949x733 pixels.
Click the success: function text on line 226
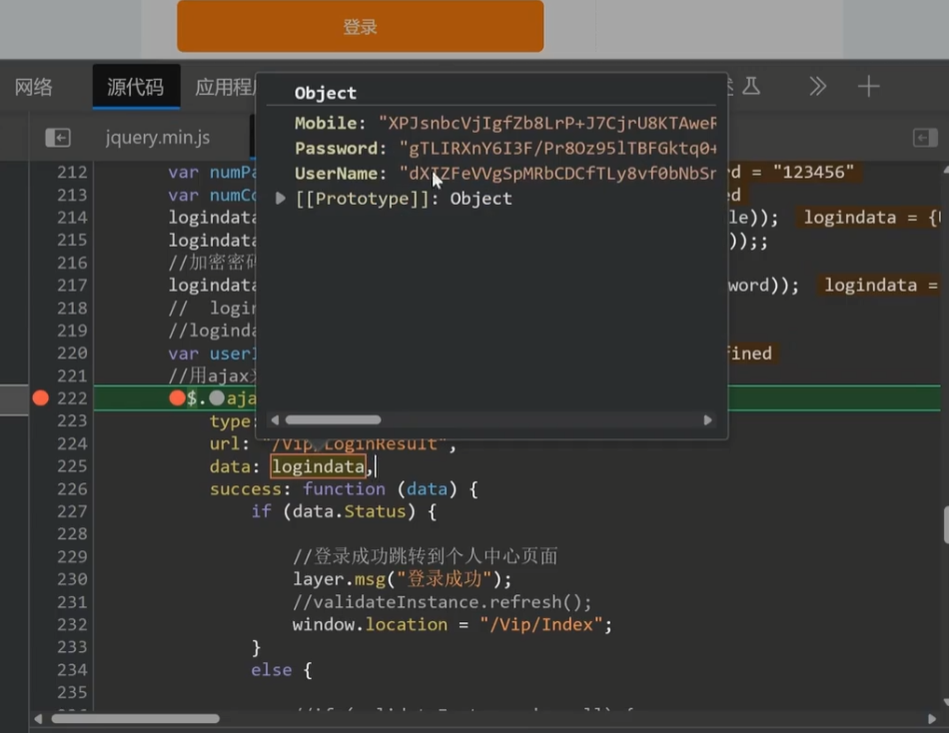(x=297, y=489)
